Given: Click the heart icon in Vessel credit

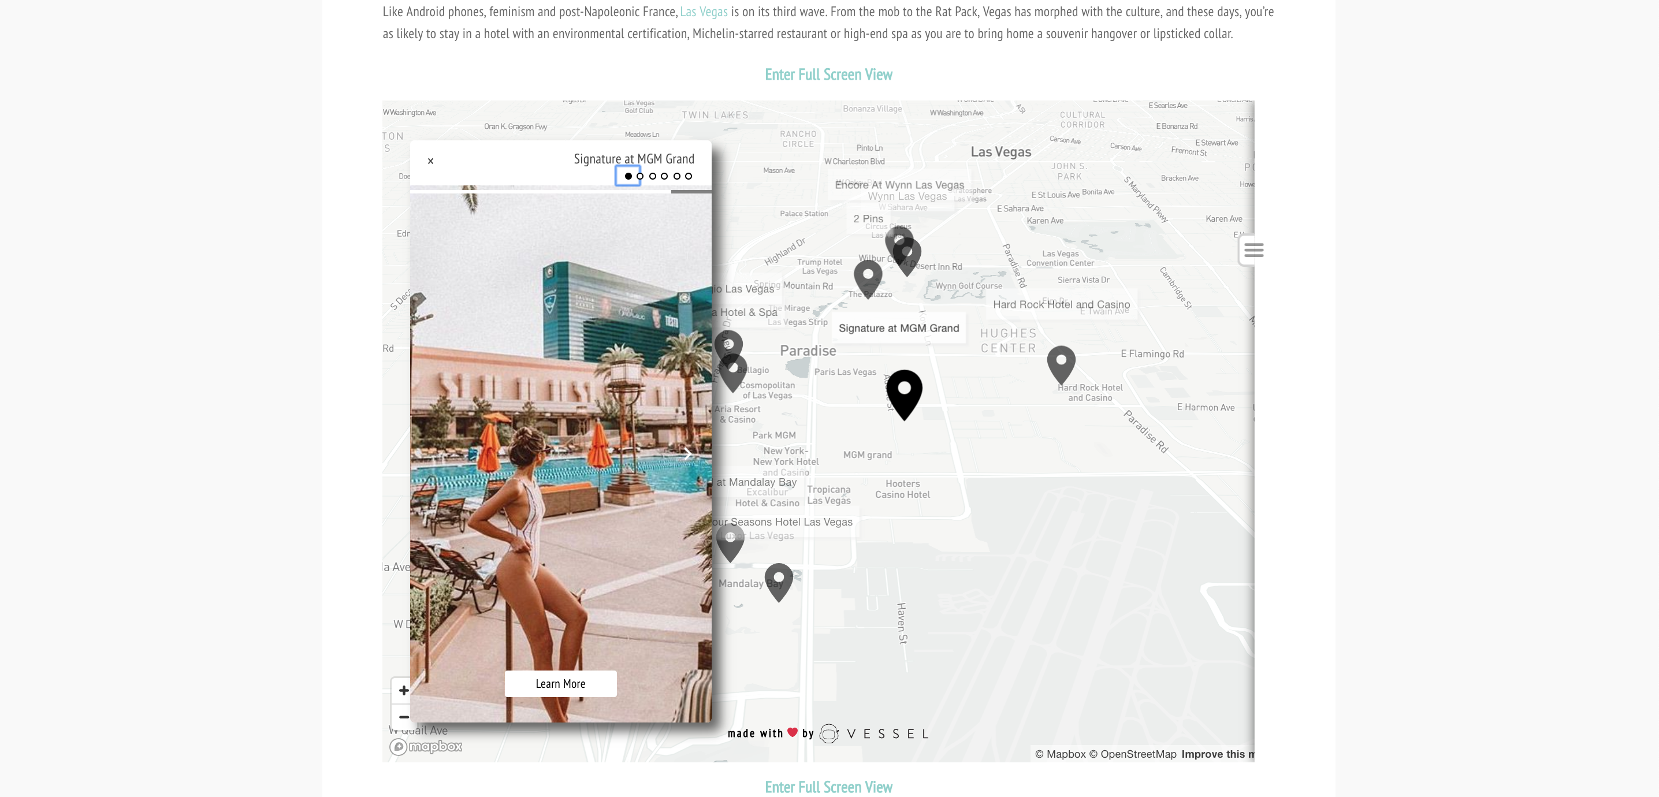Looking at the screenshot, I should point(793,732).
